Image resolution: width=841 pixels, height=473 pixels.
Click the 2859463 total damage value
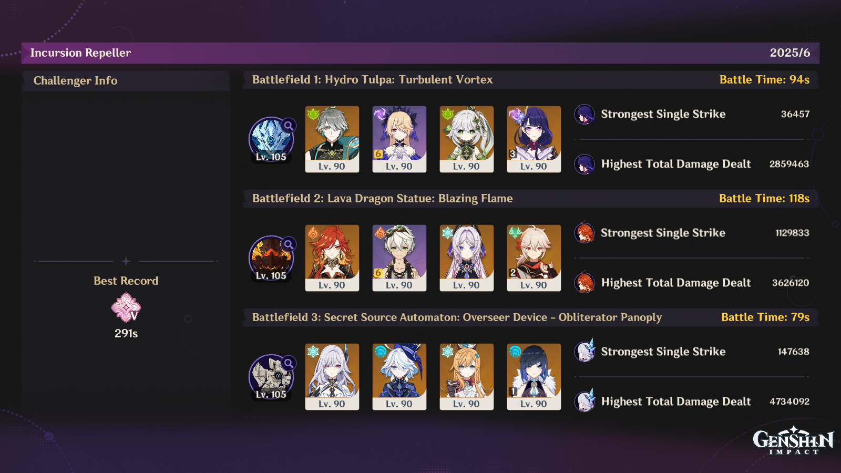(x=789, y=164)
